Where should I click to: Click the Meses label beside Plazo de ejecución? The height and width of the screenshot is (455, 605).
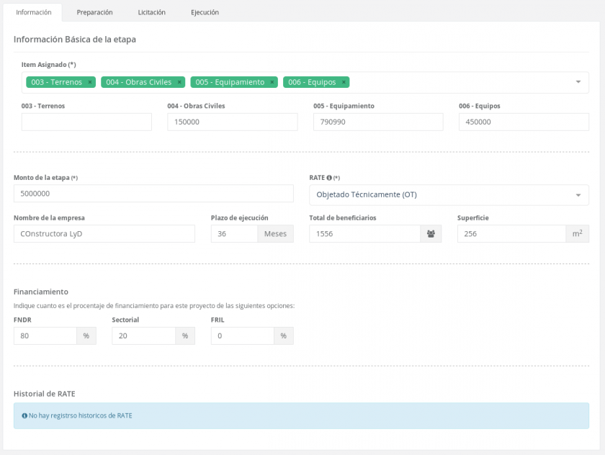click(x=275, y=233)
